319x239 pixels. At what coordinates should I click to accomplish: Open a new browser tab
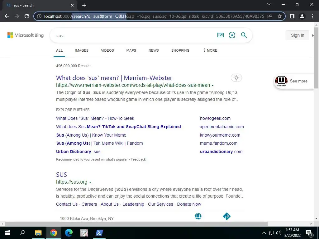tap(84, 5)
